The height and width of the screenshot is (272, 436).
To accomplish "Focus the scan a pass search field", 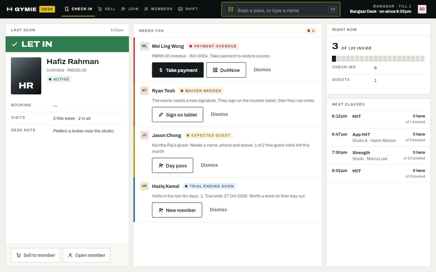I will coord(281,10).
